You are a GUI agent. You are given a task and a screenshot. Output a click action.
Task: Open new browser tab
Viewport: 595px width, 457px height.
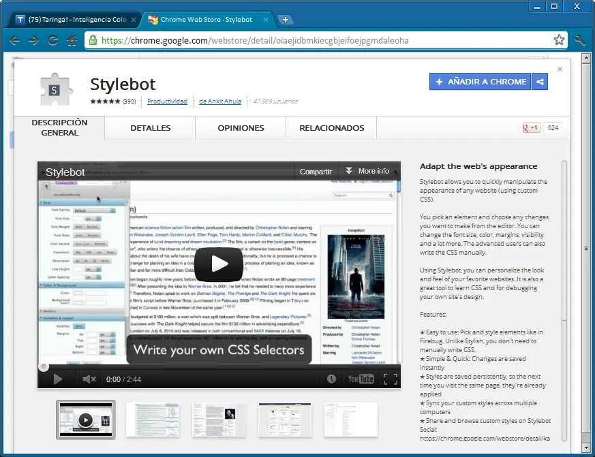click(285, 20)
